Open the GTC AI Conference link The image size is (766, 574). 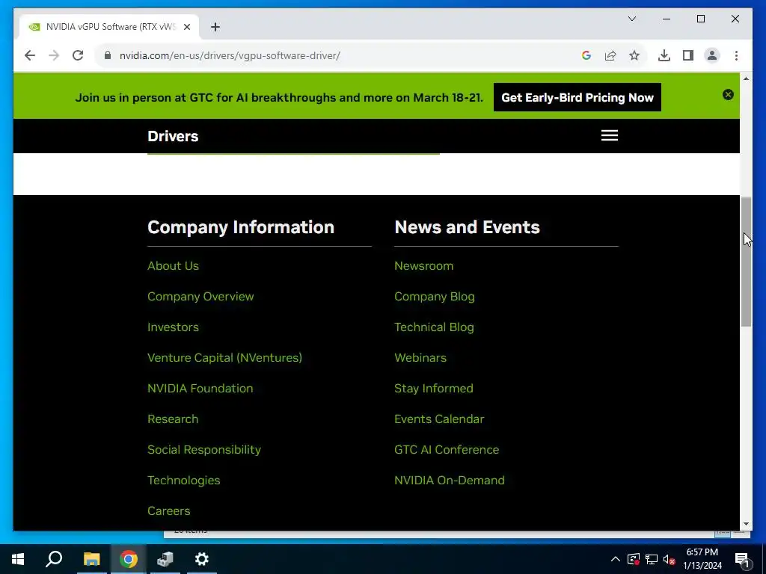point(447,449)
